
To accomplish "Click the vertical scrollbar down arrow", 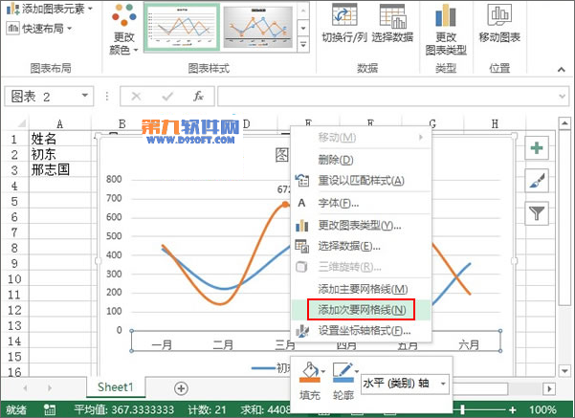I will tap(564, 371).
